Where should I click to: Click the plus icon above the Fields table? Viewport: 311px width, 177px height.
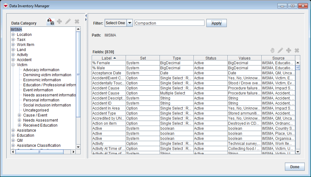point(288,50)
